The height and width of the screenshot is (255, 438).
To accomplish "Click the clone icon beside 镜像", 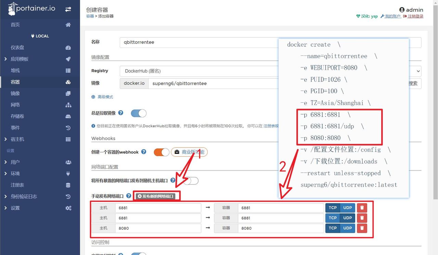I will coord(68,93).
